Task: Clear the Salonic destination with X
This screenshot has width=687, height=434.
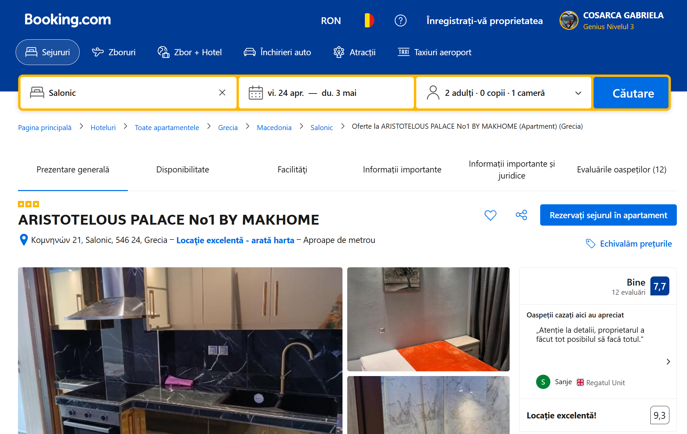Action: coord(222,92)
